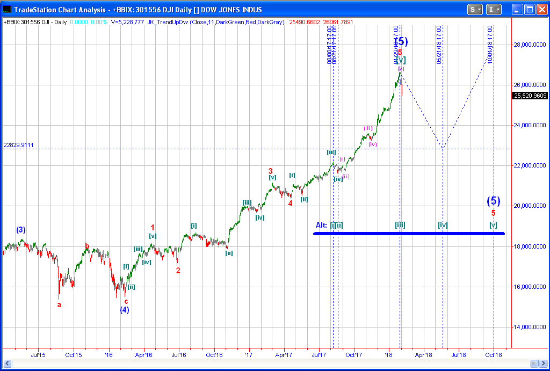
Task: Click the '22829.9111' horizontal line label
Action: click(19, 145)
